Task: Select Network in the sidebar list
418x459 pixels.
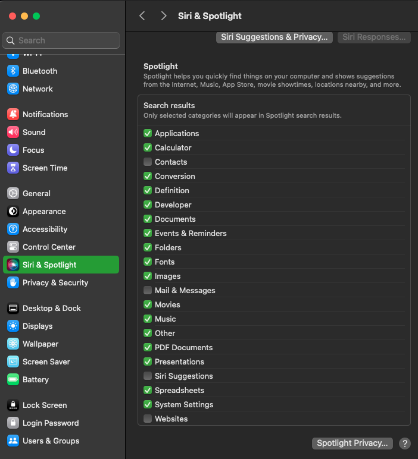Action: point(38,89)
